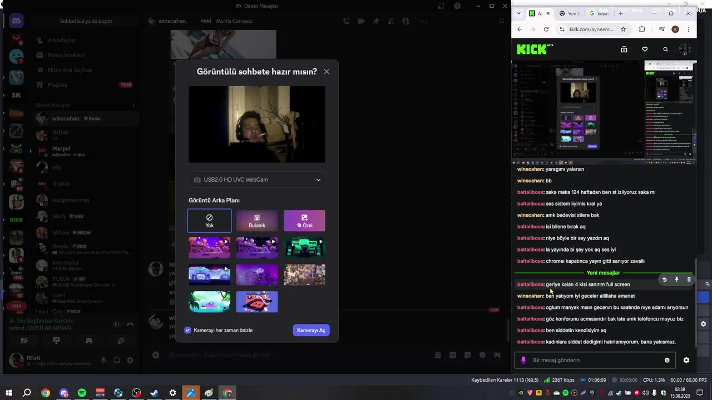Image resolution: width=712 pixels, height=400 pixels.
Task: Delete the hovered baltaliboss chat message
Action: click(689, 279)
